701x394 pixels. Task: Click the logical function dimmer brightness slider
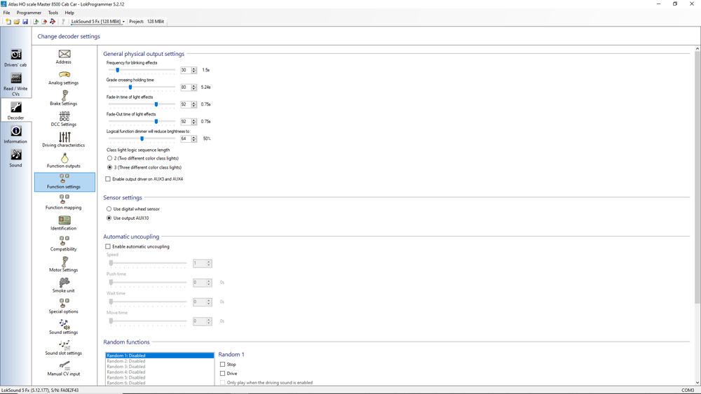[x=142, y=139]
